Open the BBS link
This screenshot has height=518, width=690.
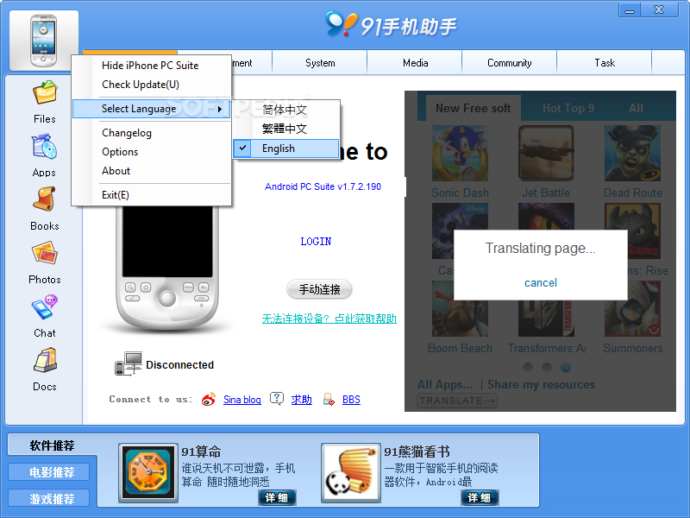point(351,400)
